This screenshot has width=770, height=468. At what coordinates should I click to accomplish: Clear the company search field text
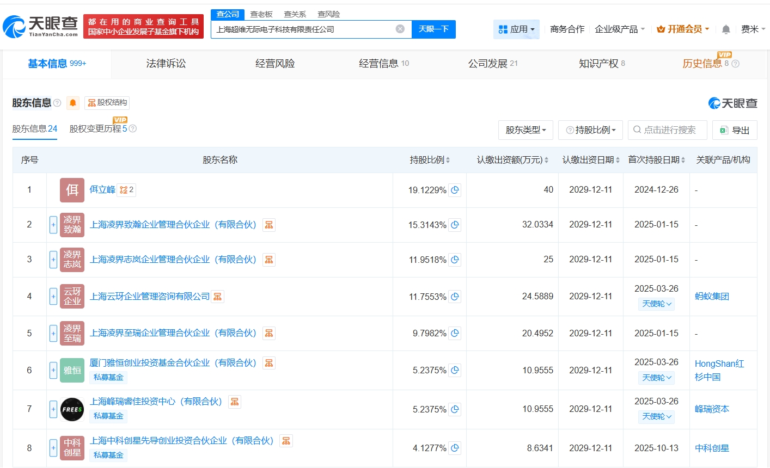coord(400,29)
